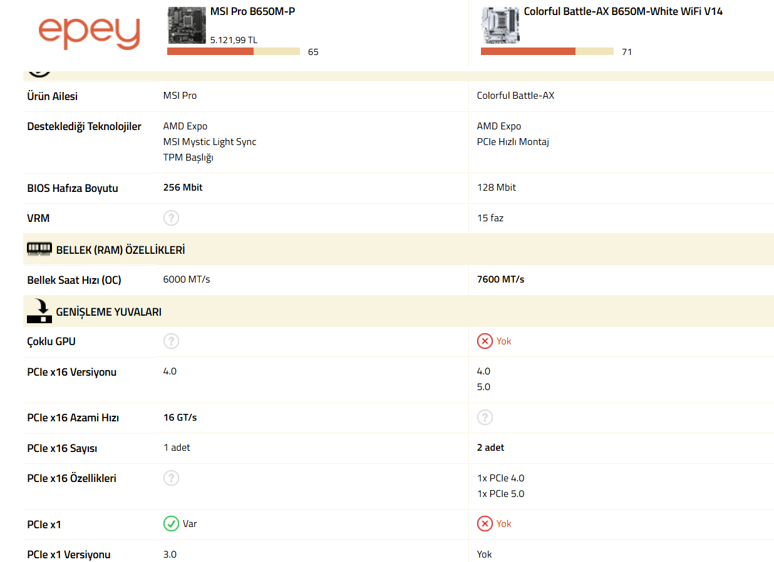Click the MSI Pro product family value
The height and width of the screenshot is (562, 774).
180,96
